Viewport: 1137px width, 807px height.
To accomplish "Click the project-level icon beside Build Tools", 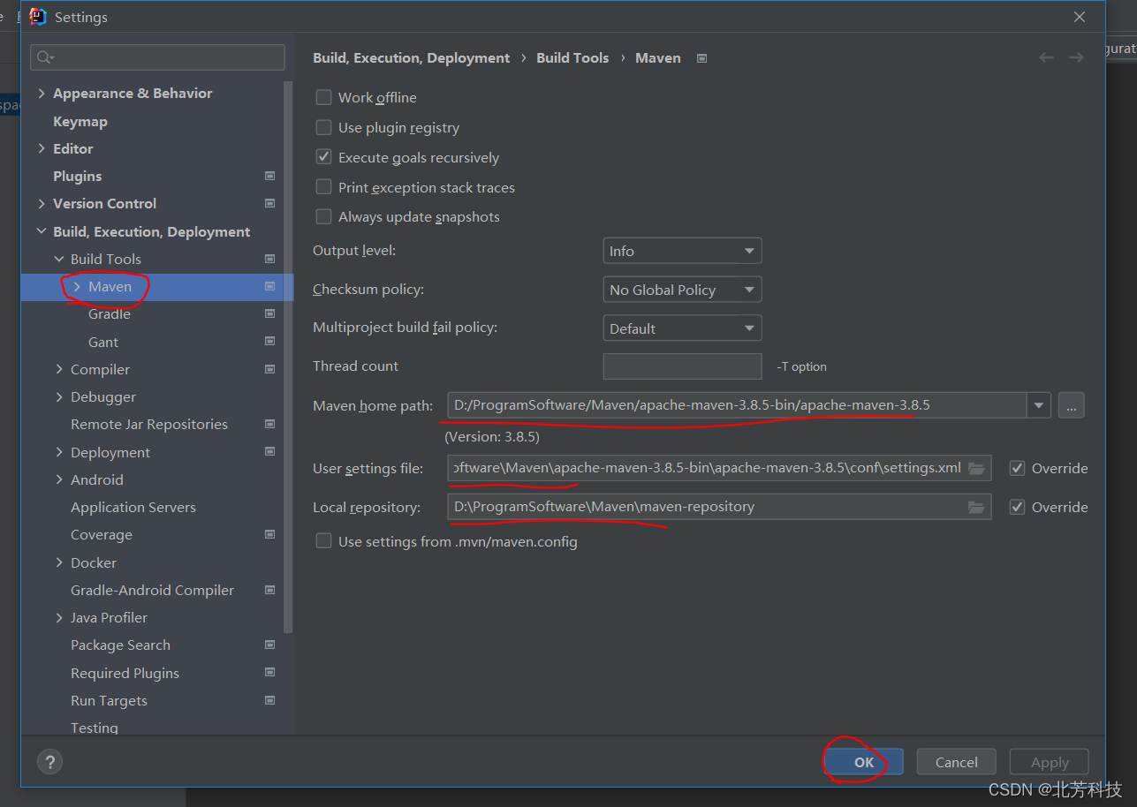I will tap(270, 259).
